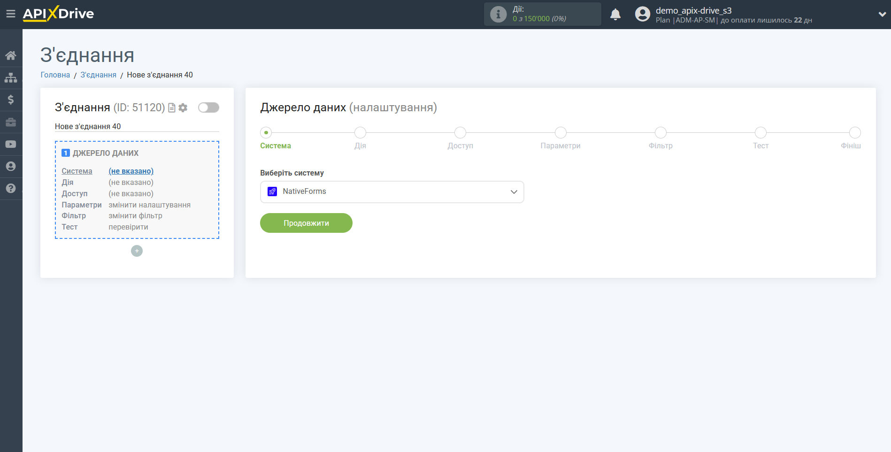This screenshot has width=891, height=452.
Task: Click the Система (не вказано) link
Action: point(131,171)
